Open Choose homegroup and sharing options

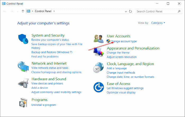coord(56,72)
